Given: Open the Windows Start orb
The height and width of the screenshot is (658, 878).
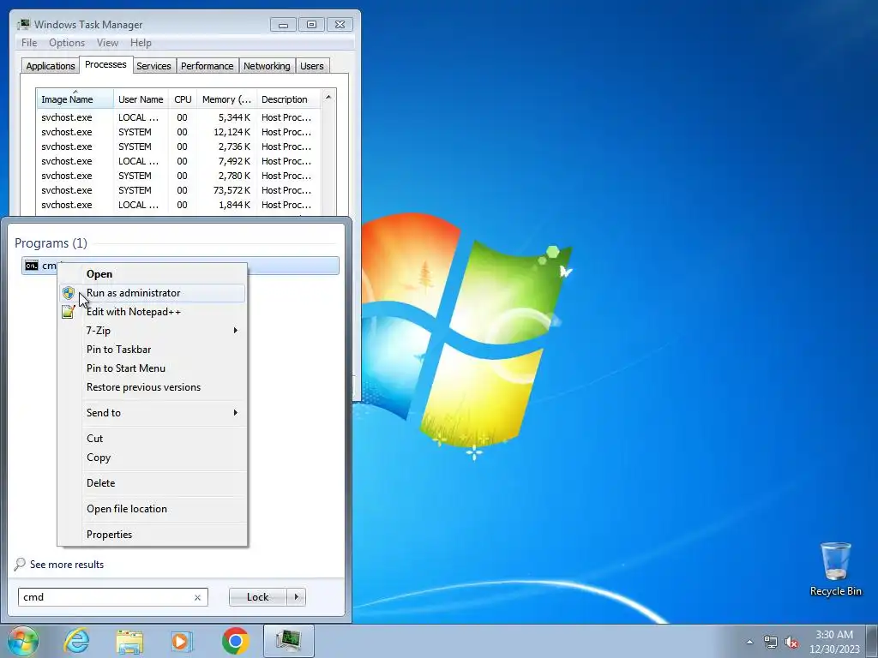Looking at the screenshot, I should [23, 641].
